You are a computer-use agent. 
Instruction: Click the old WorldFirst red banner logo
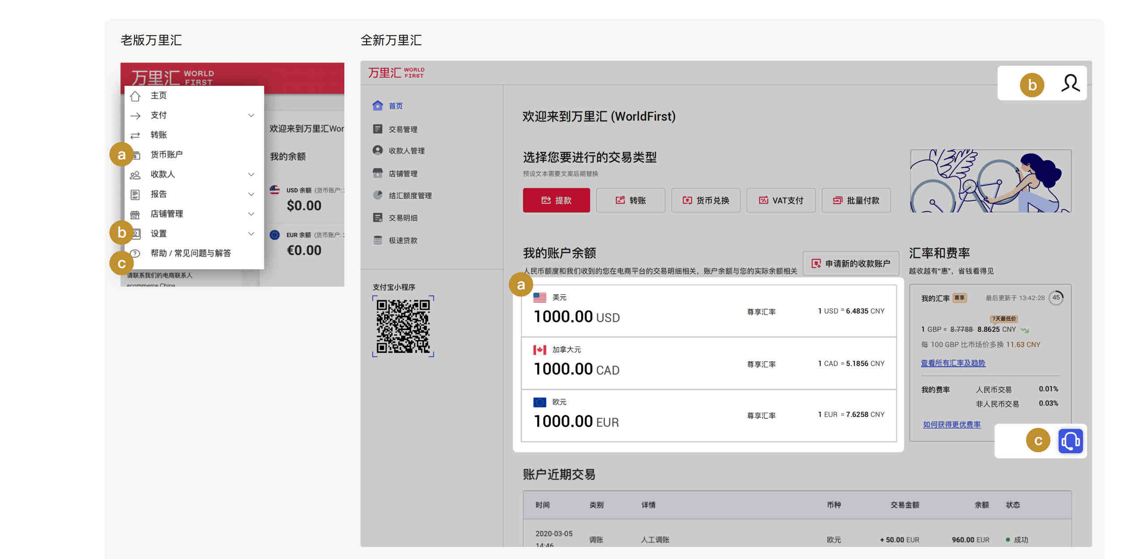point(173,77)
